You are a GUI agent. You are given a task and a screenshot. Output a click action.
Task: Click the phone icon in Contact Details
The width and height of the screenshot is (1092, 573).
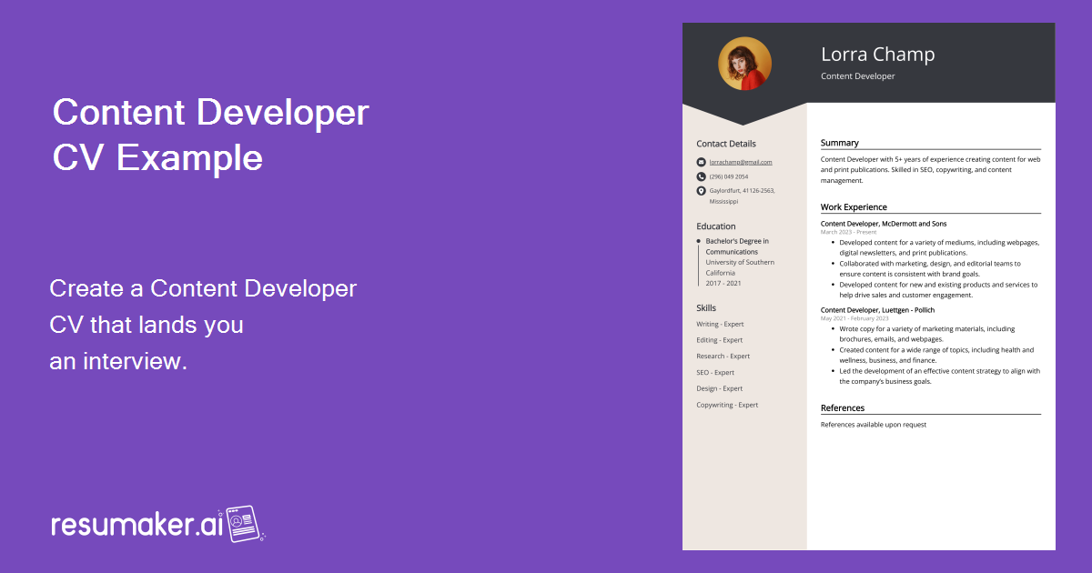[x=701, y=176]
